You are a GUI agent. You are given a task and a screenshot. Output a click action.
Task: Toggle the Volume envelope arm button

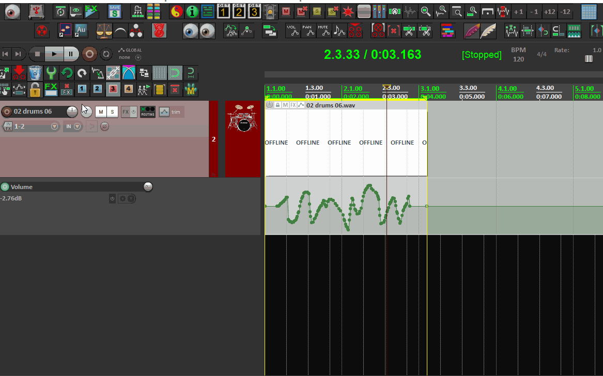coord(5,187)
